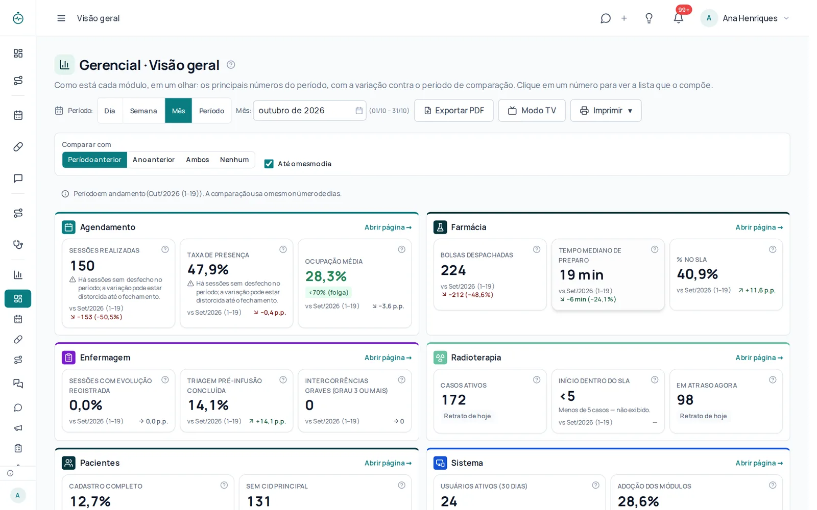
Task: Show help for Bolsas Despachadas card
Action: (x=537, y=249)
